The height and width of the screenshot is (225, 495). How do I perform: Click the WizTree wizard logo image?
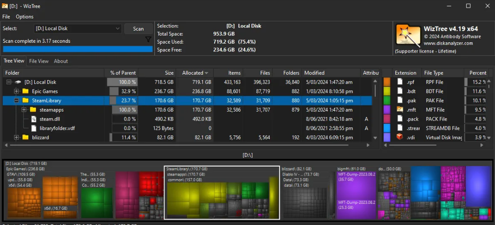408,34
